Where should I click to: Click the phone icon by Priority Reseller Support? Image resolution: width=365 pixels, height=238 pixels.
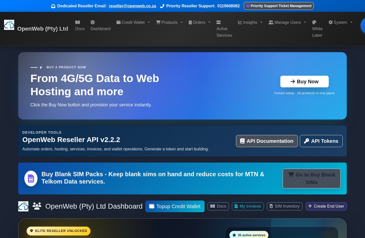click(x=162, y=6)
